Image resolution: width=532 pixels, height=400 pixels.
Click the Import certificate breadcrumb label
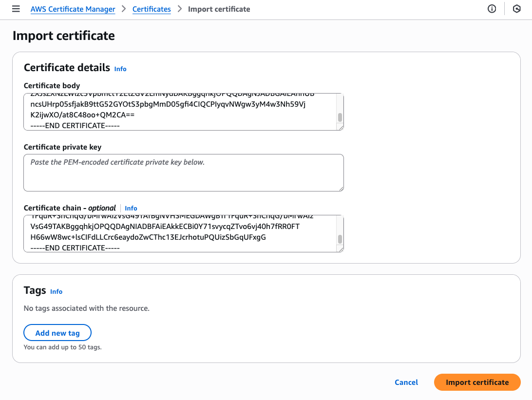pyautogui.click(x=219, y=9)
